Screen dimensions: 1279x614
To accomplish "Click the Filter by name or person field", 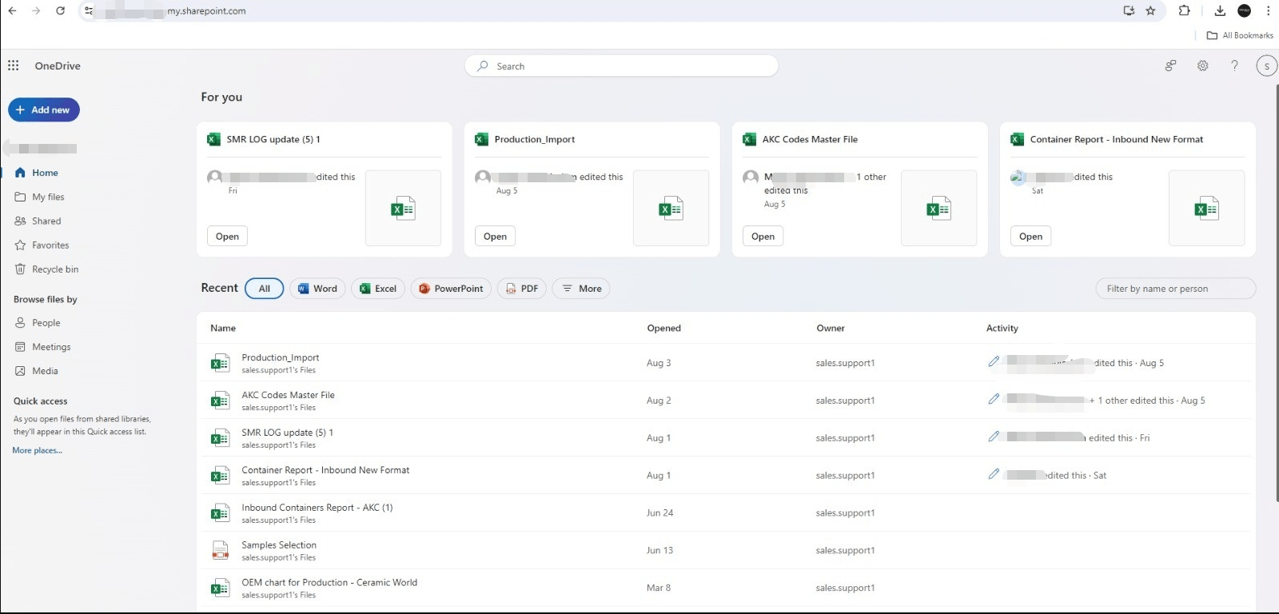I will pyautogui.click(x=1175, y=289).
